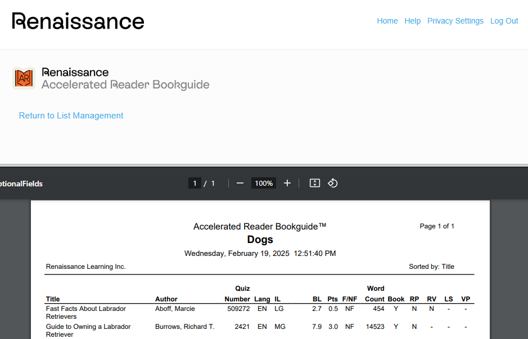Viewport: 528px width, 339px height.
Task: Click the 100% zoom level field
Action: click(264, 183)
